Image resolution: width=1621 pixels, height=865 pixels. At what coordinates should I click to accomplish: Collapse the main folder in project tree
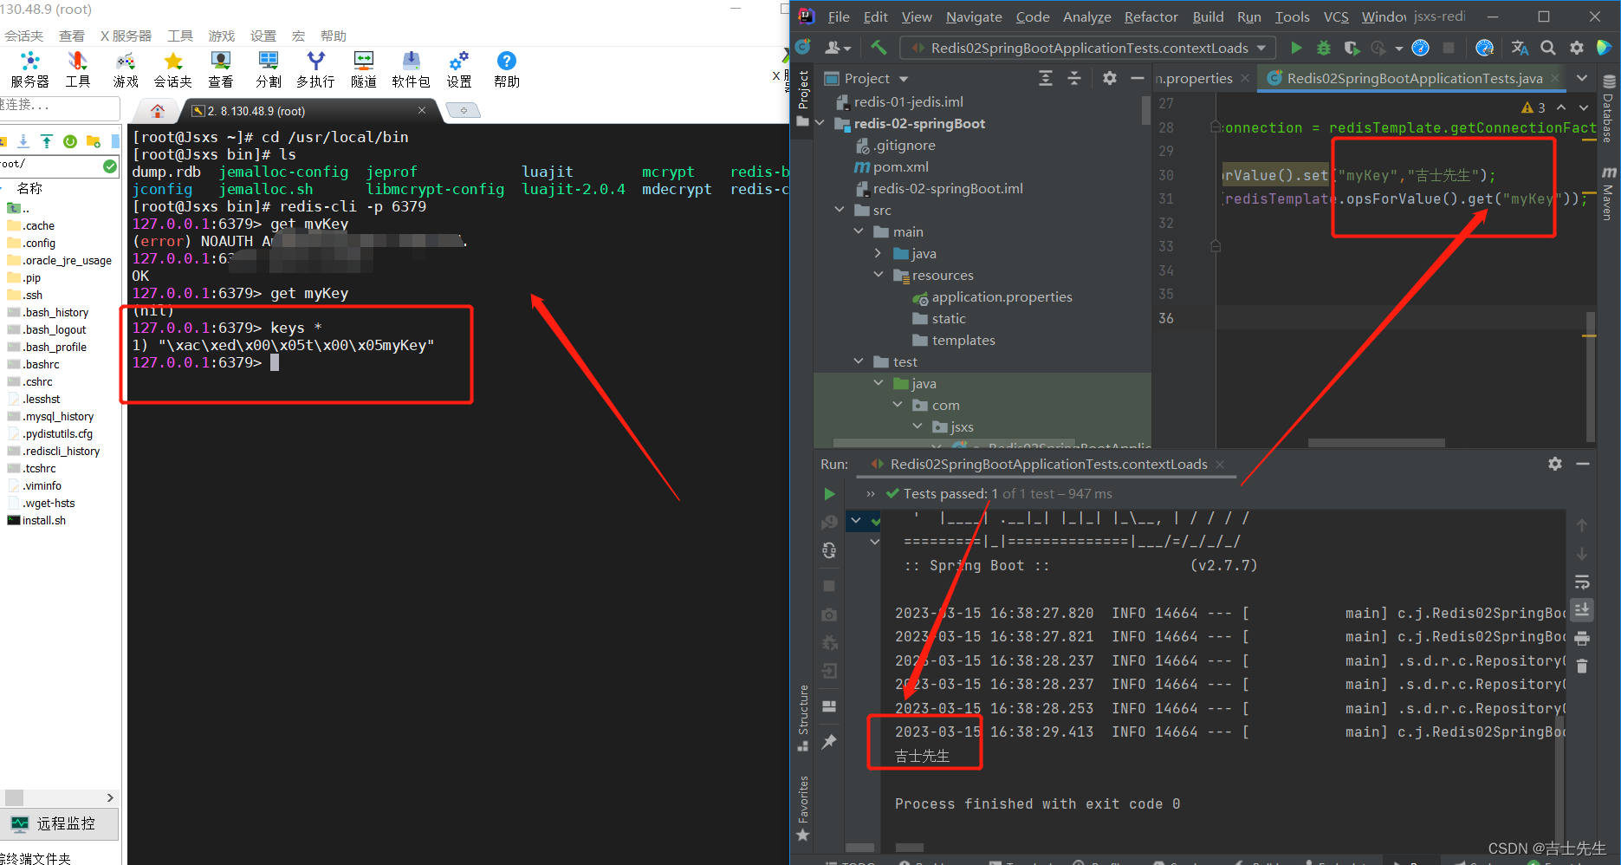859,231
